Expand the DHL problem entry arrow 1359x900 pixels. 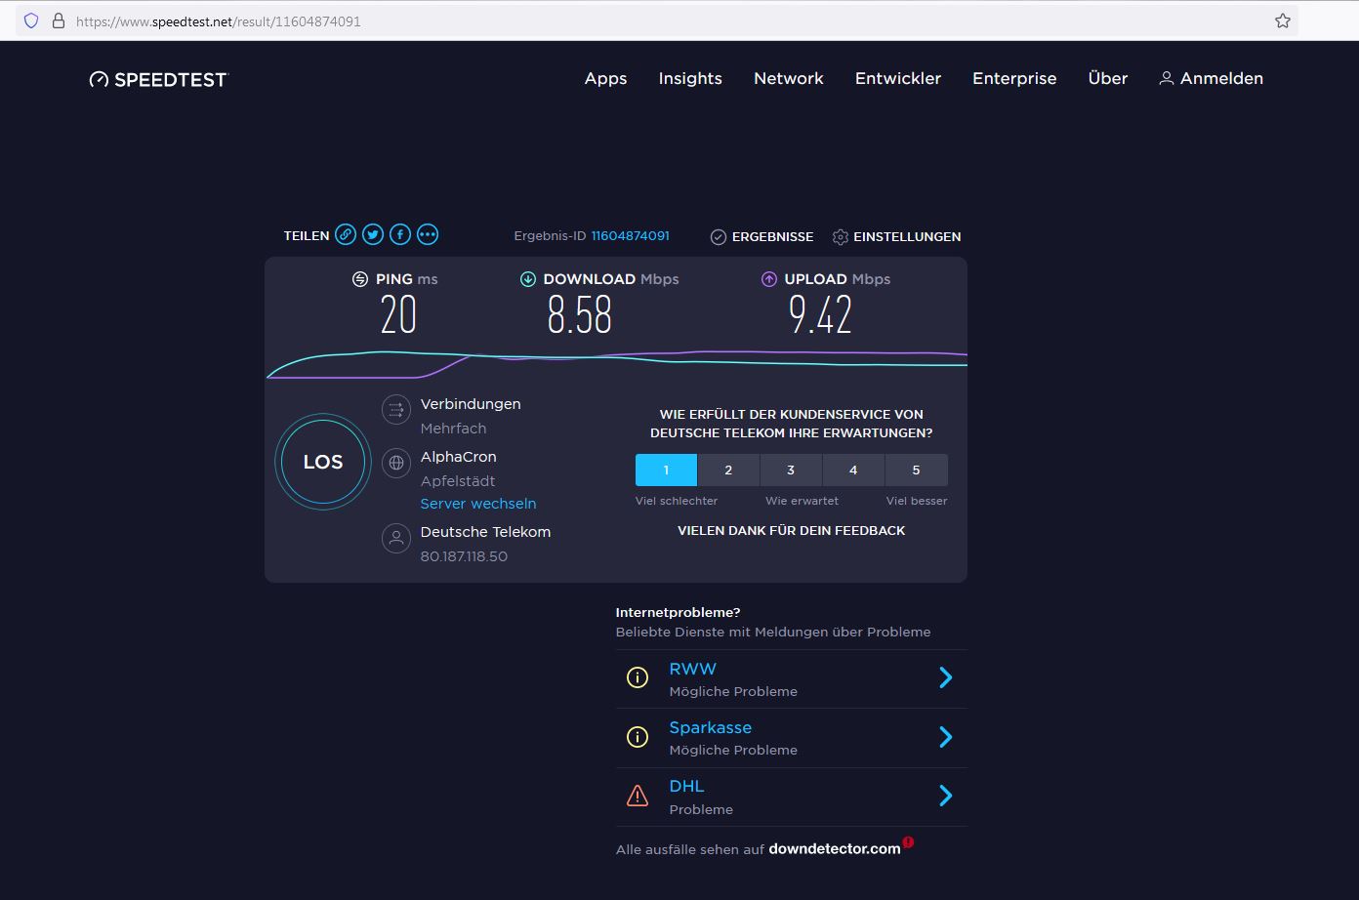coord(945,797)
